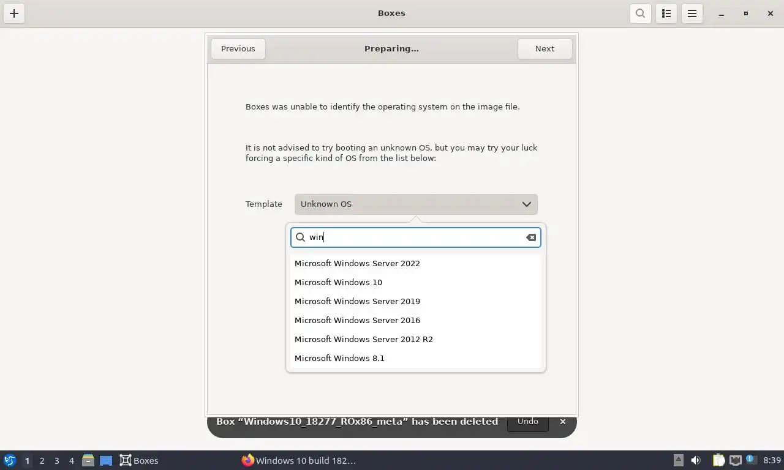This screenshot has width=784, height=470.
Task: Choose Microsoft Windows 10 template
Action: pyautogui.click(x=416, y=283)
